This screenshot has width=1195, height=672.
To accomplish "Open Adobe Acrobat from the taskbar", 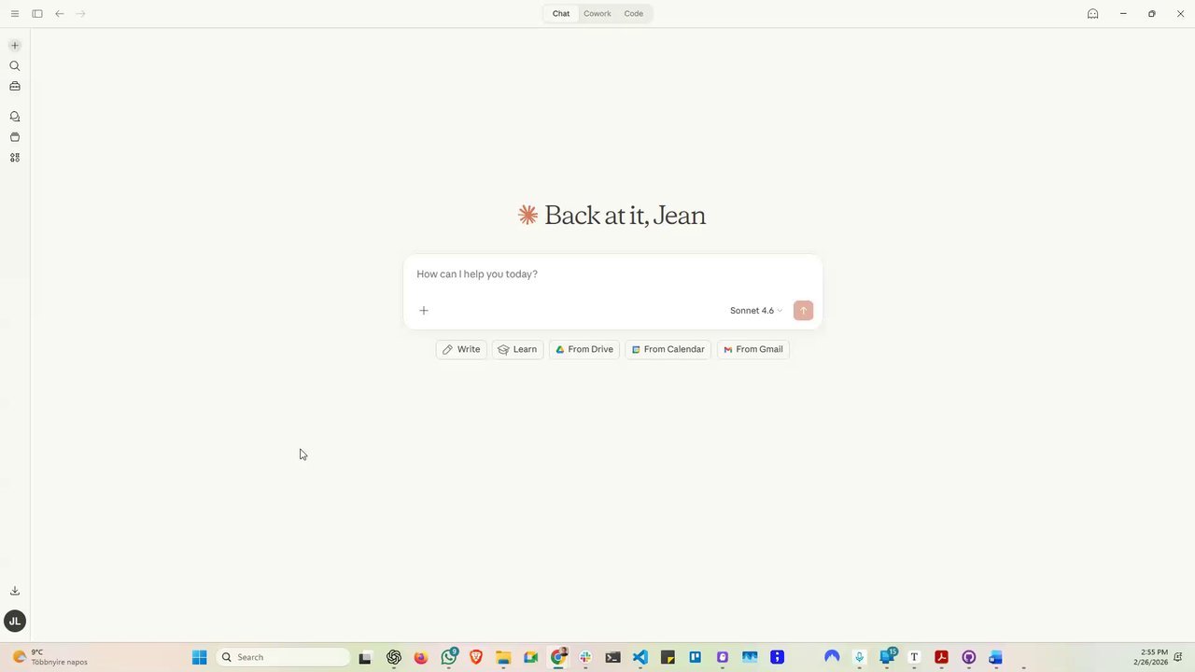I will point(941,657).
